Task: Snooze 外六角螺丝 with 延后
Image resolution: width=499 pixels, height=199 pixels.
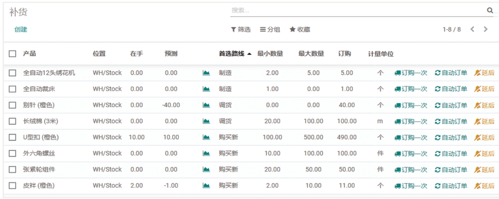Action: pos(484,154)
